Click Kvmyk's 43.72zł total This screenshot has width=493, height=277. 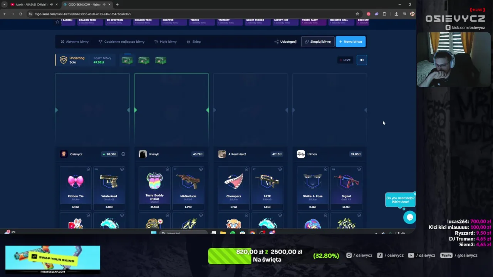coord(198,154)
